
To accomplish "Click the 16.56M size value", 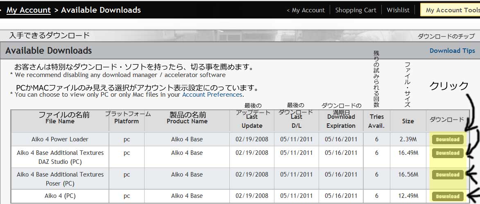I will pyautogui.click(x=408, y=175).
